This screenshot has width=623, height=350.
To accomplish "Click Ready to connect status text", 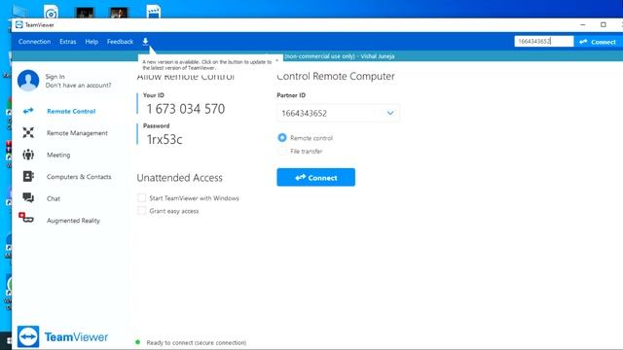I will [197, 342].
